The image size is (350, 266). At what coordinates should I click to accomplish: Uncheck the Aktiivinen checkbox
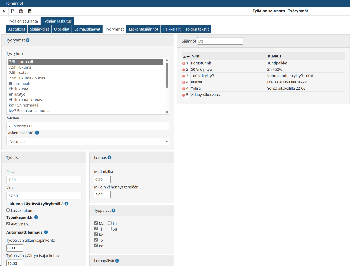coord(8,224)
